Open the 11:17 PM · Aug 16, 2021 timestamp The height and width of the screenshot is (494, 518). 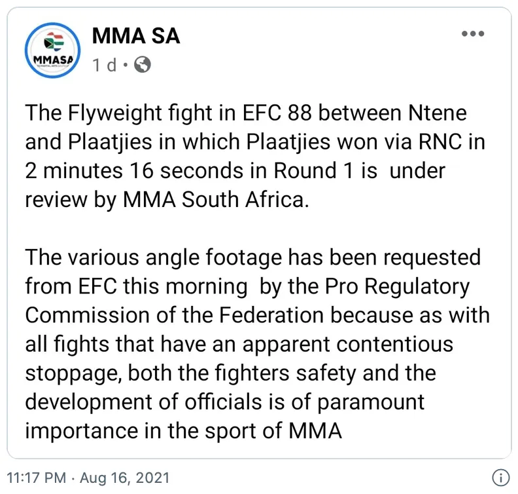click(x=88, y=478)
